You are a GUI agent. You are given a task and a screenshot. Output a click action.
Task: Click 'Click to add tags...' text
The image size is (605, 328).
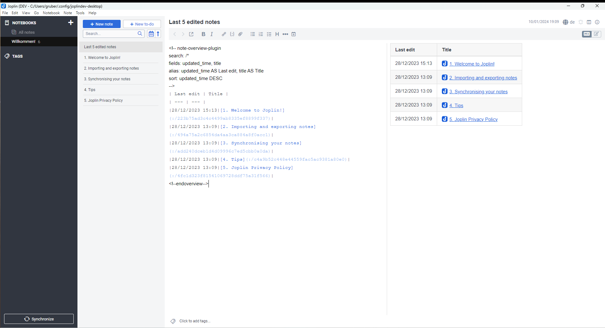point(195,321)
